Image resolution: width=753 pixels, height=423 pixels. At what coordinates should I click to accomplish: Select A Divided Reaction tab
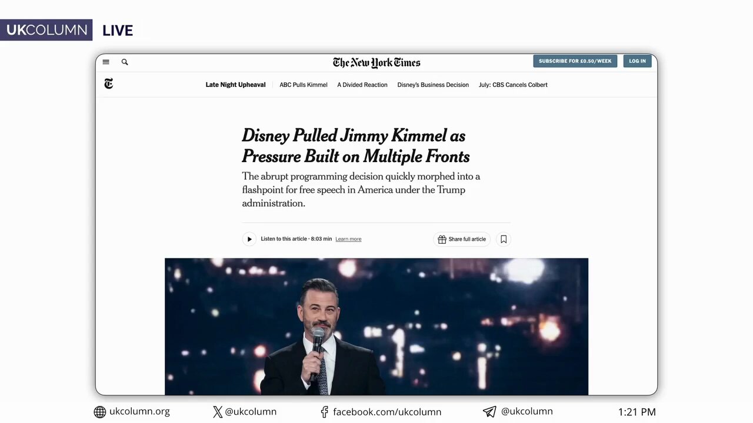362,85
